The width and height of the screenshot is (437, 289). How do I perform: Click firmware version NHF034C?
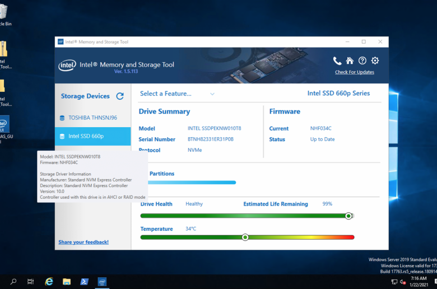pos(321,128)
